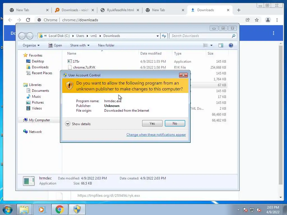Click the Chrome back arrow
The height and width of the screenshot is (215, 287).
(10, 20)
